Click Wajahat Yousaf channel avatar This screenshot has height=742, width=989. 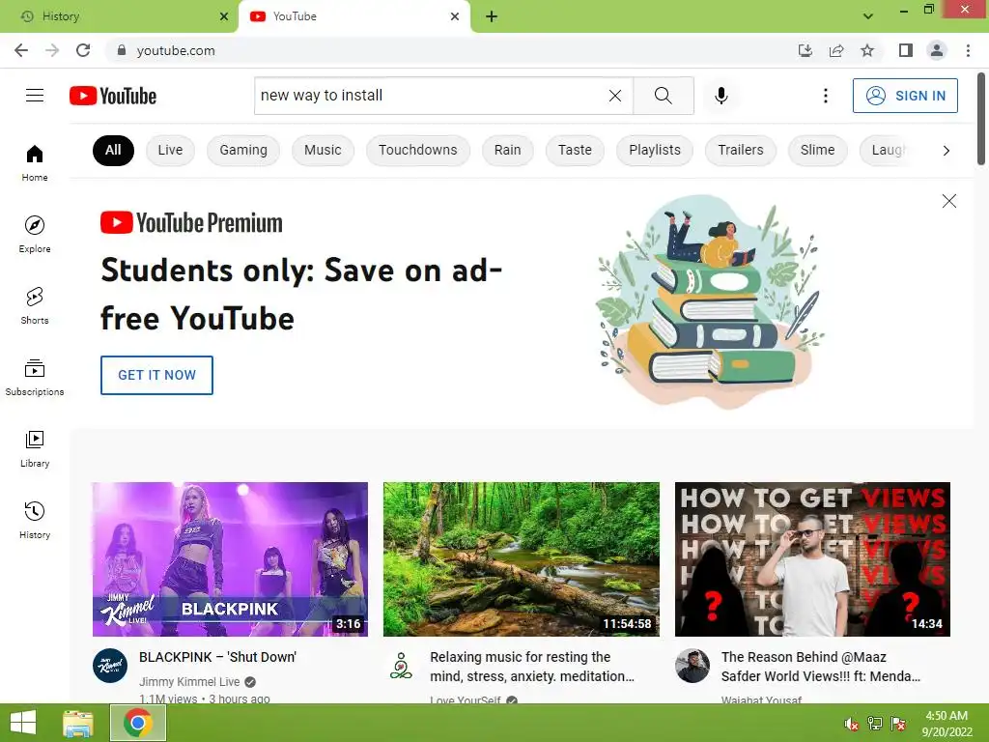pos(692,666)
